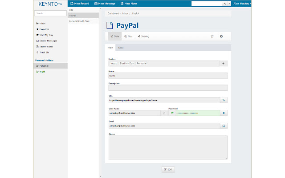The height and width of the screenshot is (178, 285).
Task: Open the Alan Mackay user menu
Action: pos(242,4)
